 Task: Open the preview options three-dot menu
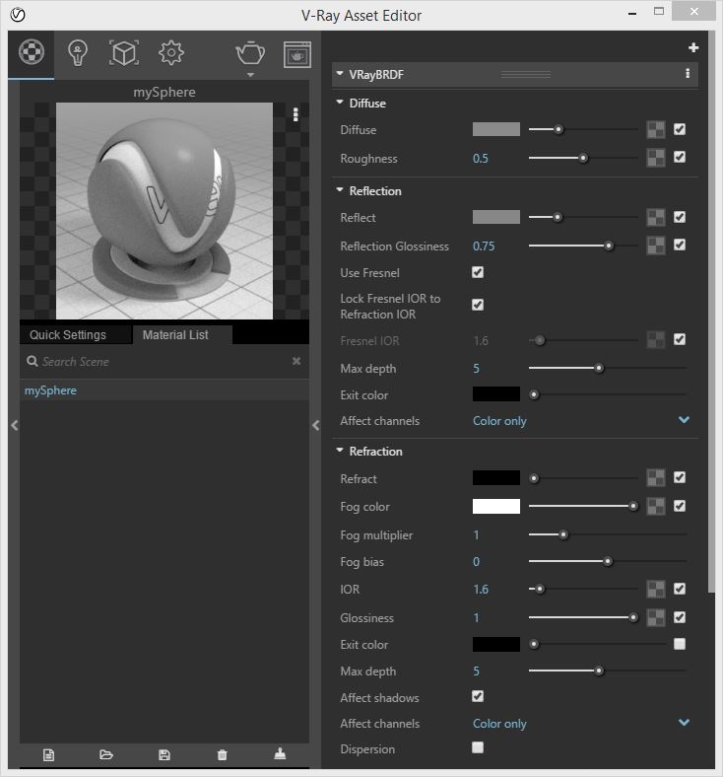click(296, 115)
